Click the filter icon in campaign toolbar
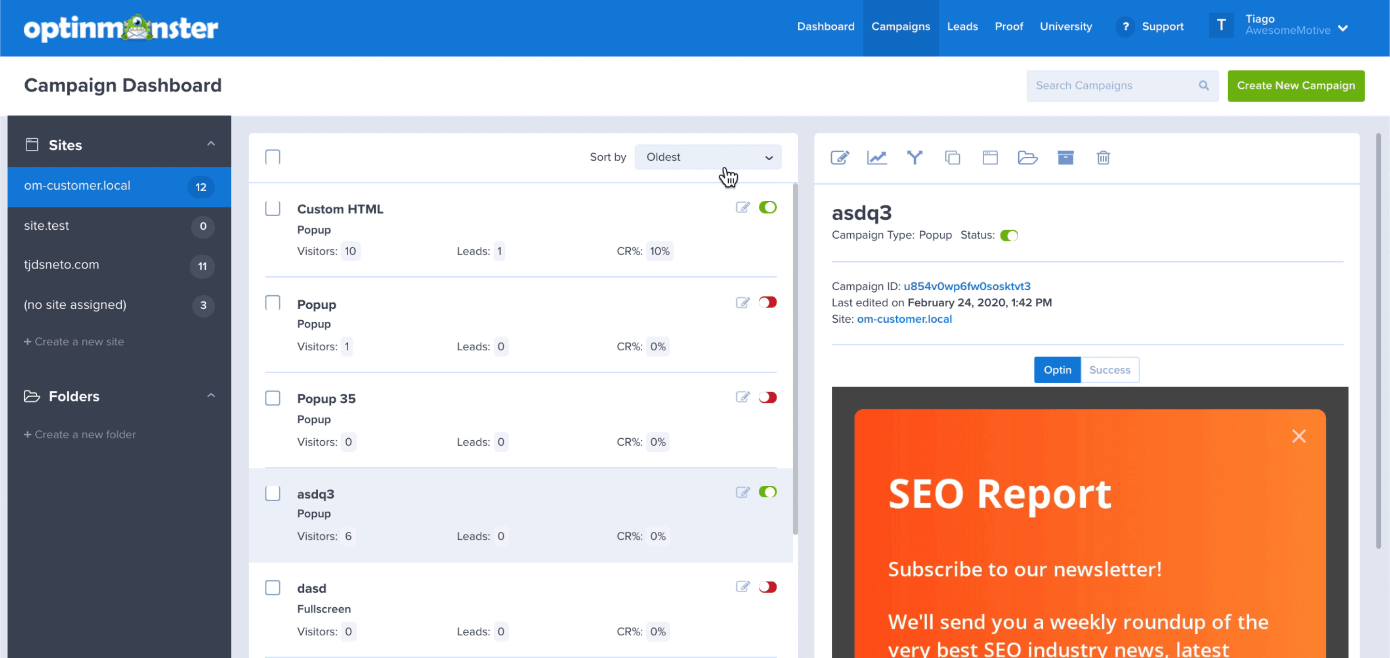The width and height of the screenshot is (1390, 658). tap(914, 158)
